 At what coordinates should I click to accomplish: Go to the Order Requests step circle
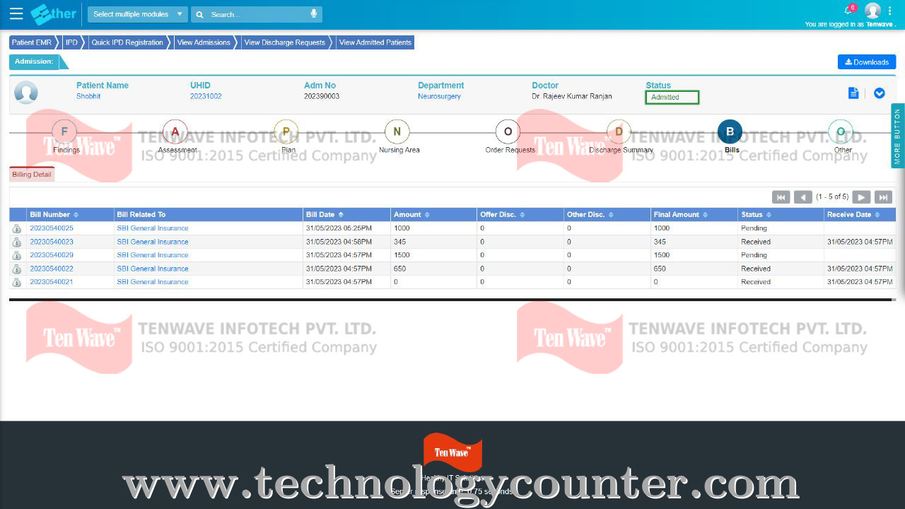508,131
